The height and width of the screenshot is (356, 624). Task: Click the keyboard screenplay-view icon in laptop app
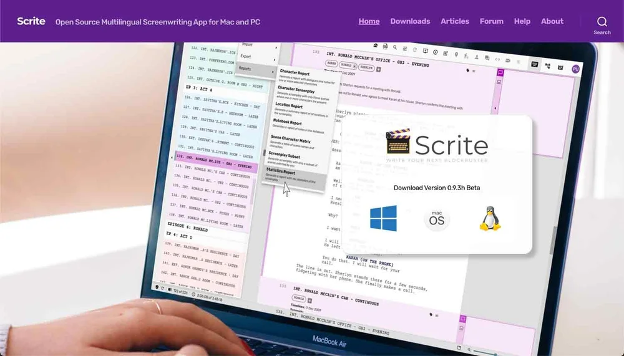(x=535, y=64)
